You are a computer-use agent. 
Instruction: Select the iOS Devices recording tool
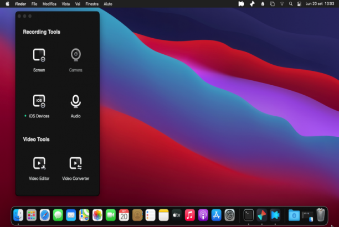[x=39, y=101]
